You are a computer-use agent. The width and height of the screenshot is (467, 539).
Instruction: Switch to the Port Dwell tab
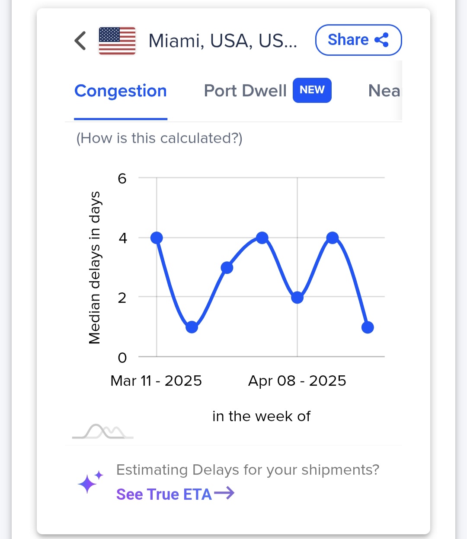(x=245, y=91)
